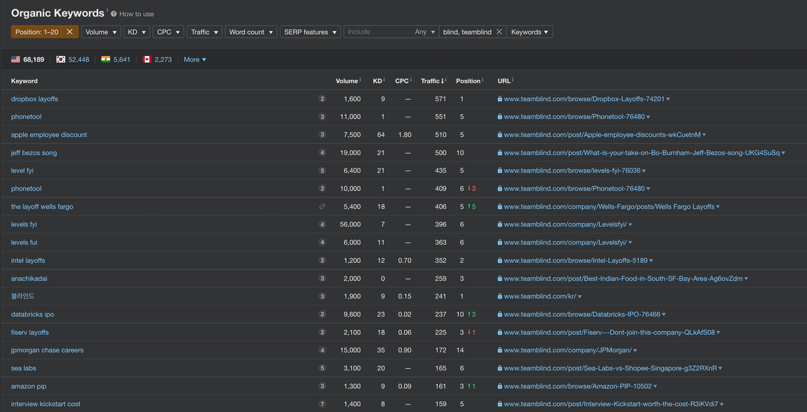Sort table by Position column header
Viewport: 807px width, 412px height.
(468, 81)
